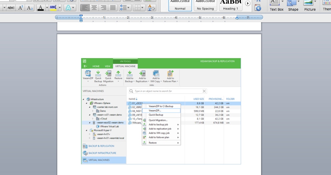
Task: Apply the No Spacing style
Action: click(x=205, y=5)
